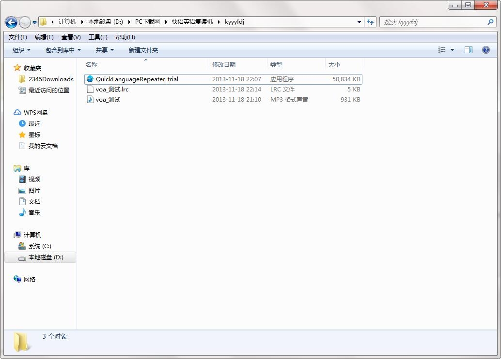Viewport: 501px width, 359px height.
Task: Select 收藏夹 star icon in sidebar
Action: 17,68
